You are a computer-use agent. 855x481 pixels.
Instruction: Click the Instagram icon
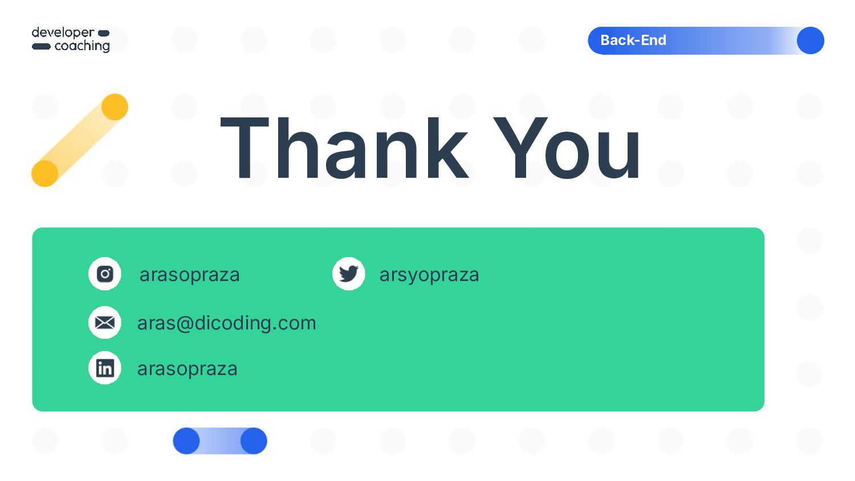coord(105,274)
